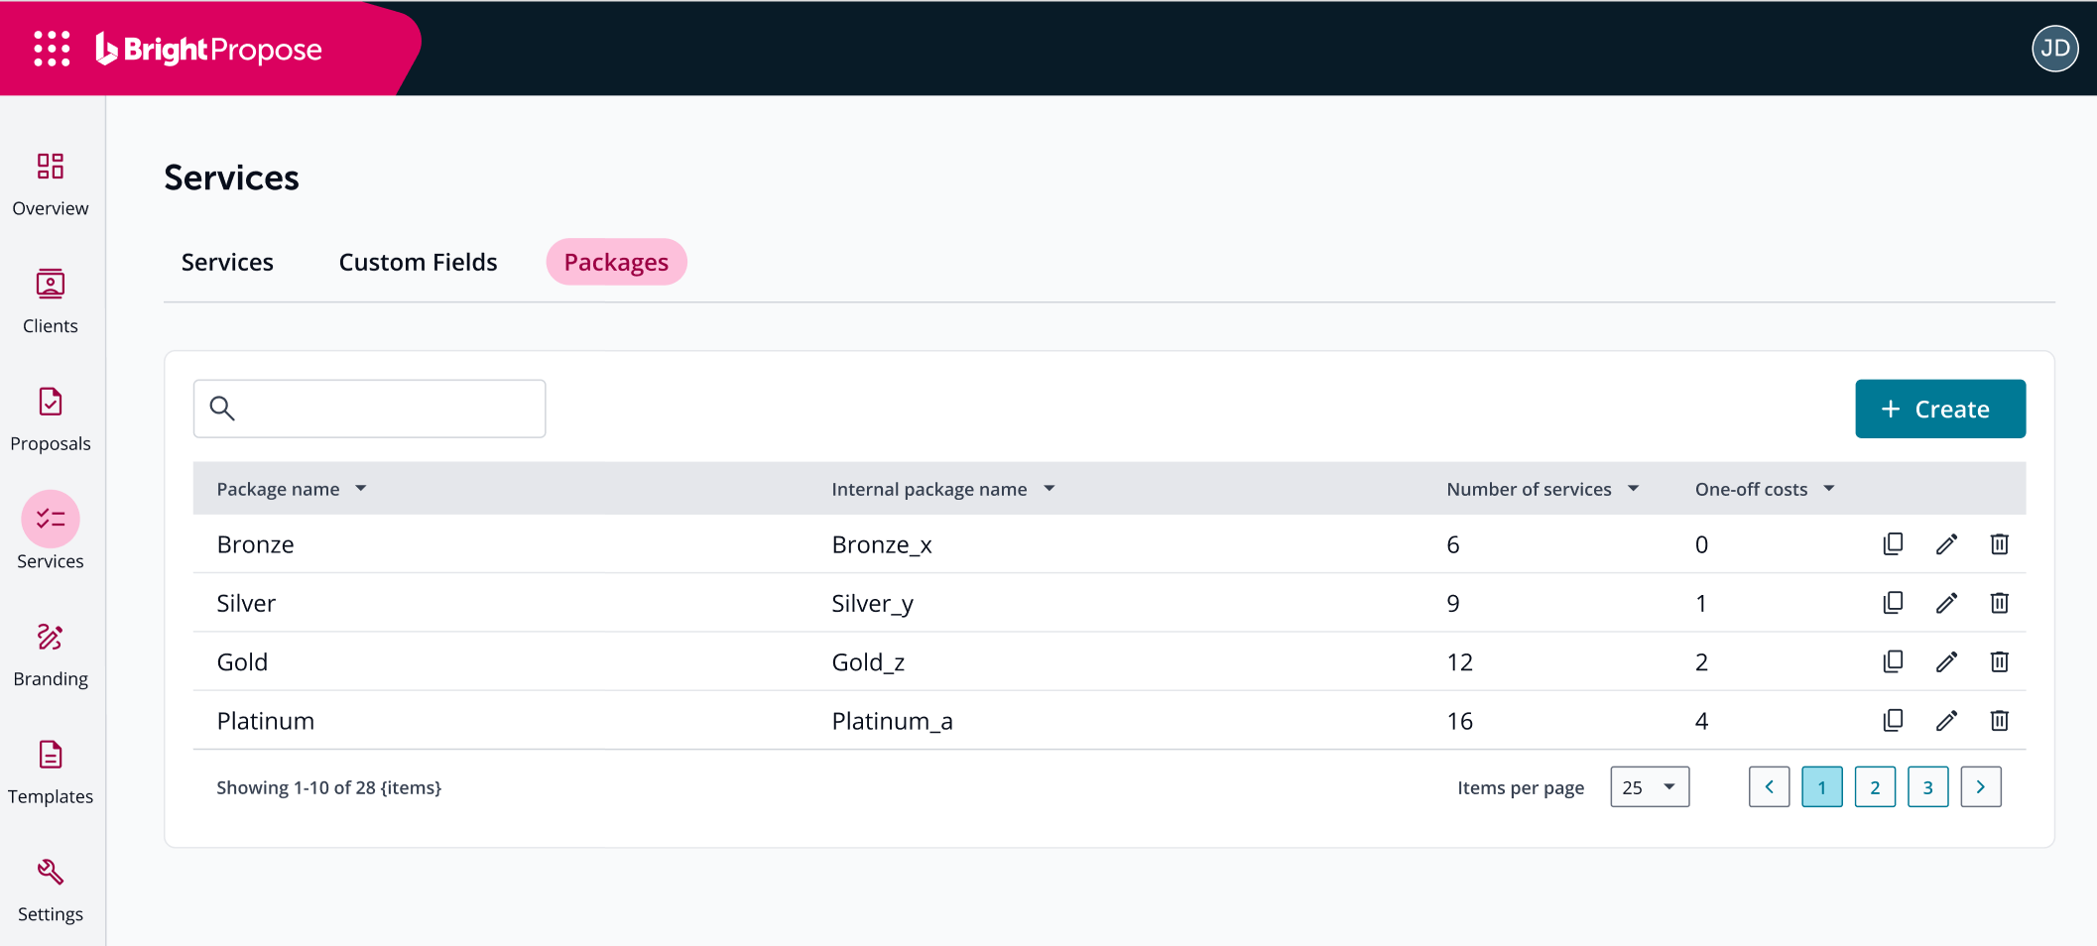Screen dimensions: 2097x946
Task: Click the Gold_z internal name
Action: coord(868,662)
